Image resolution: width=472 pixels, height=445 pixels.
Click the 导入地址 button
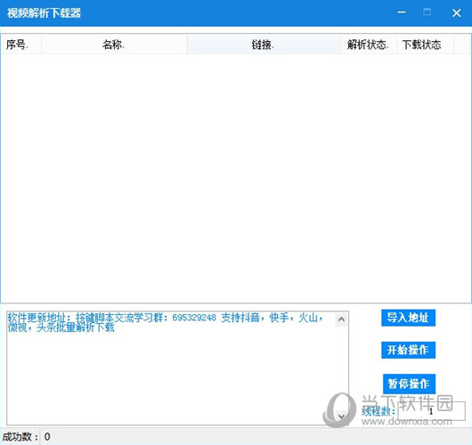tap(408, 318)
